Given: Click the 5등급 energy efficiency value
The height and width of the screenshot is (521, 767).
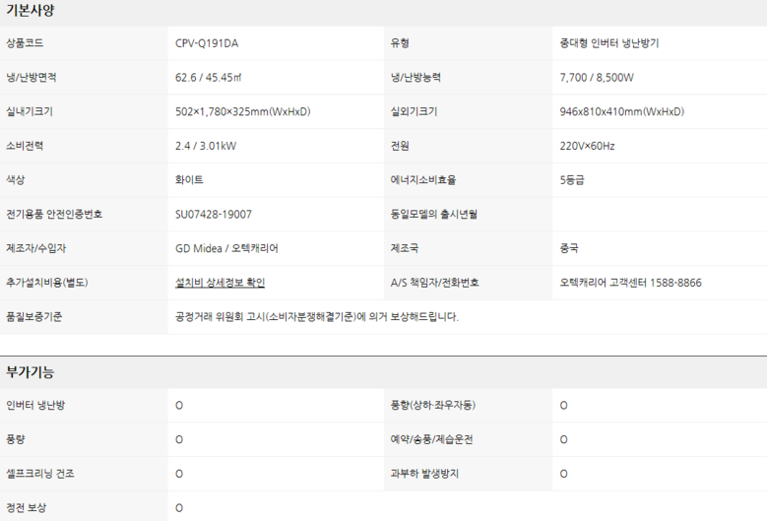Looking at the screenshot, I should click(x=573, y=180).
